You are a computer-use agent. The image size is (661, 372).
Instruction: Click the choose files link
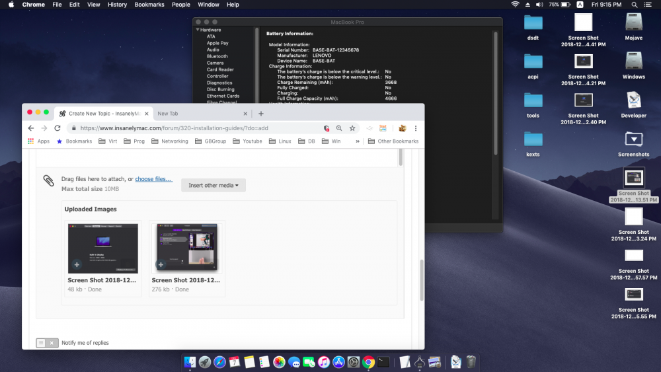pos(153,179)
